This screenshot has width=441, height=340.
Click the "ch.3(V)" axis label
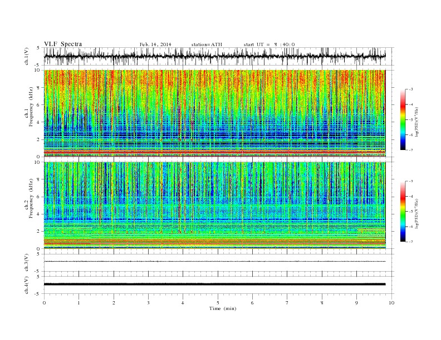tap(27, 263)
